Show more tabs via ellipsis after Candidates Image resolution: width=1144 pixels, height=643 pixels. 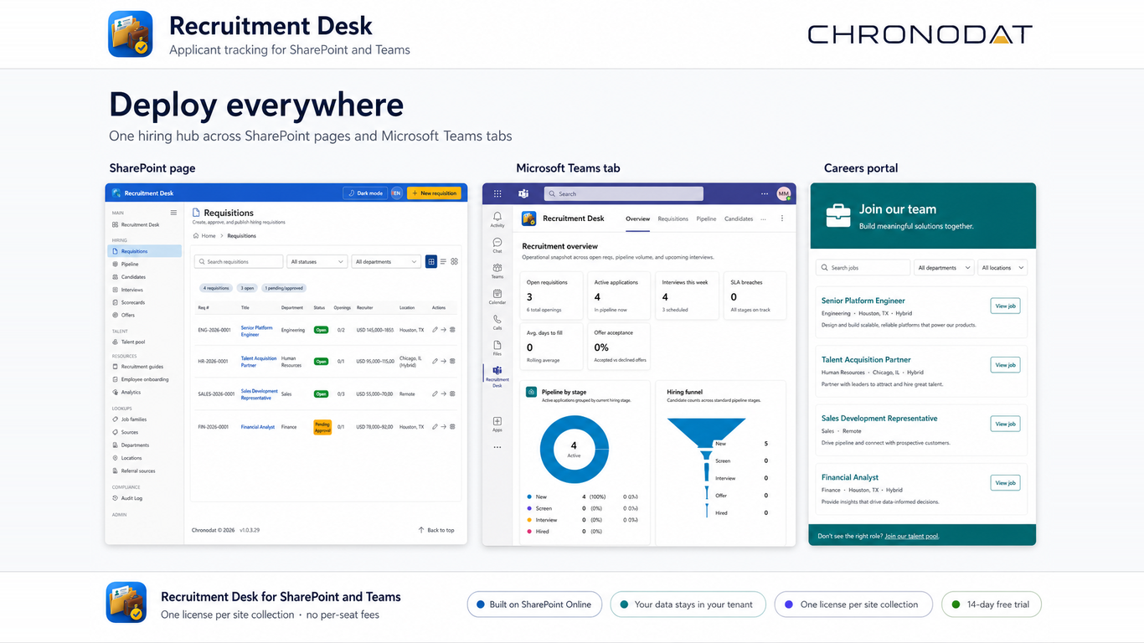764,219
